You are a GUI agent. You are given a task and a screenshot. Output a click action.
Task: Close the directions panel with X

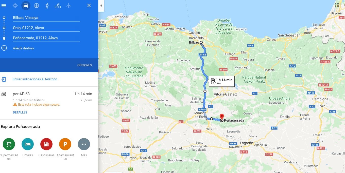click(x=89, y=6)
